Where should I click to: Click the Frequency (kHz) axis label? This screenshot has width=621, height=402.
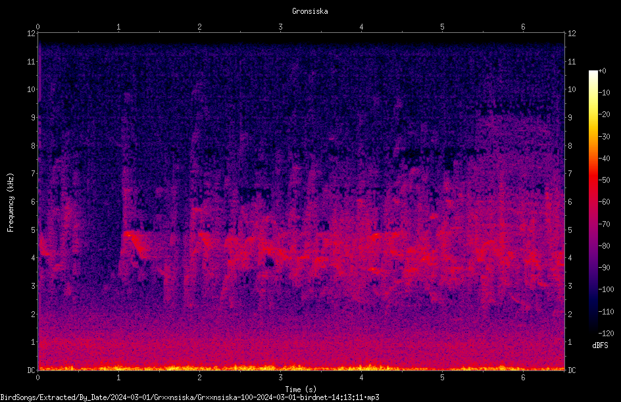click(11, 203)
